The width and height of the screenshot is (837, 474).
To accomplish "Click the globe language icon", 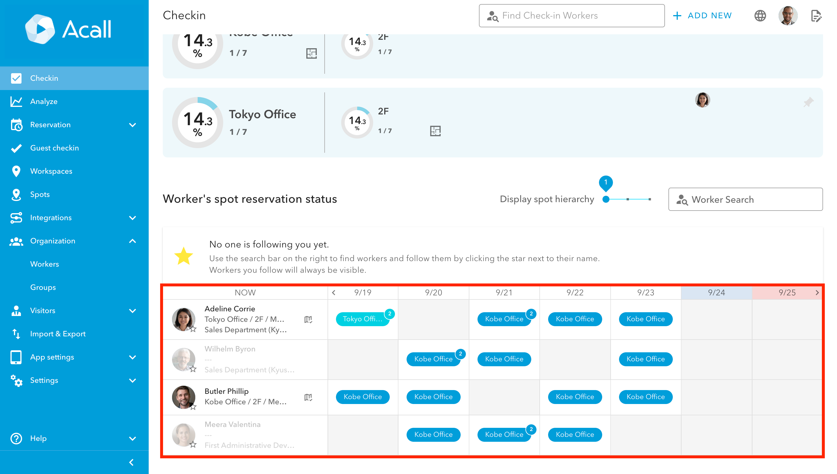I will [x=760, y=16].
